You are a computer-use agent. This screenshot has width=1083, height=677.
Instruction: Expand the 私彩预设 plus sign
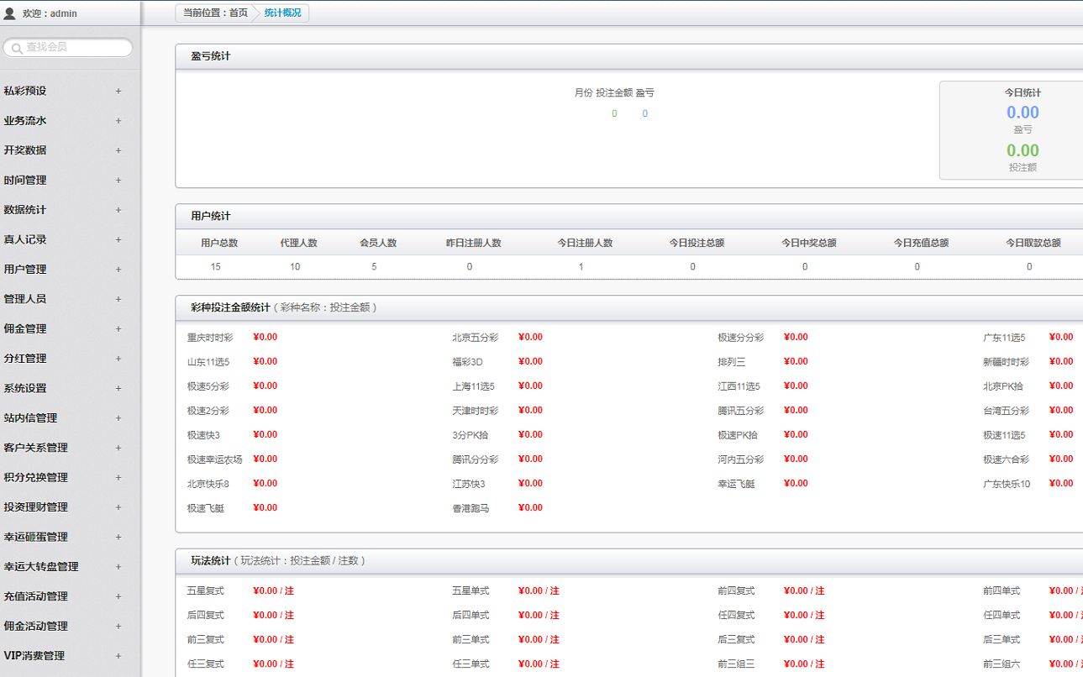point(118,91)
